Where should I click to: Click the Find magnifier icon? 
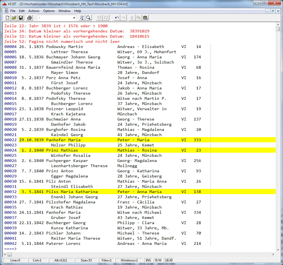click(89, 18)
